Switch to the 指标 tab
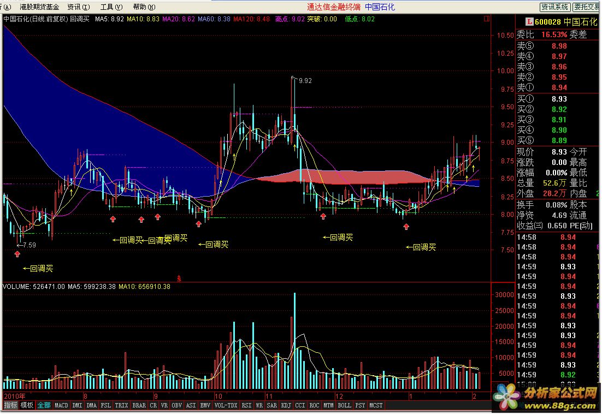The width and height of the screenshot is (602, 414). (x=11, y=405)
